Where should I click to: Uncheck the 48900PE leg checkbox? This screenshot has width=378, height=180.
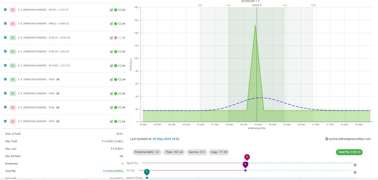5,24
